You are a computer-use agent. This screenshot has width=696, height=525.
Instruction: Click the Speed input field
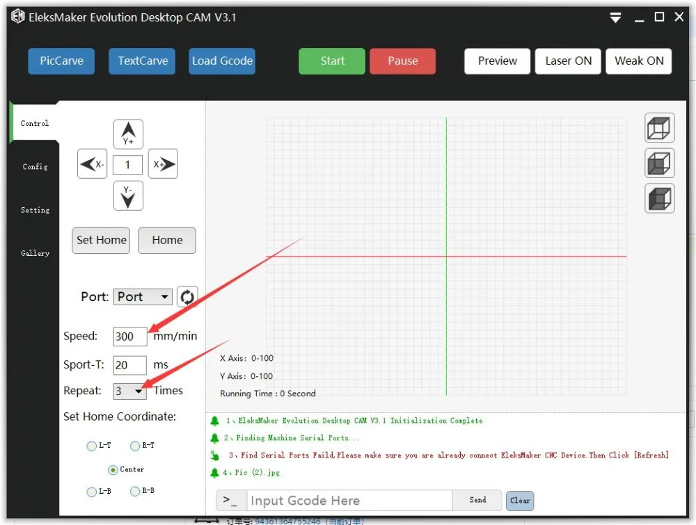(130, 337)
